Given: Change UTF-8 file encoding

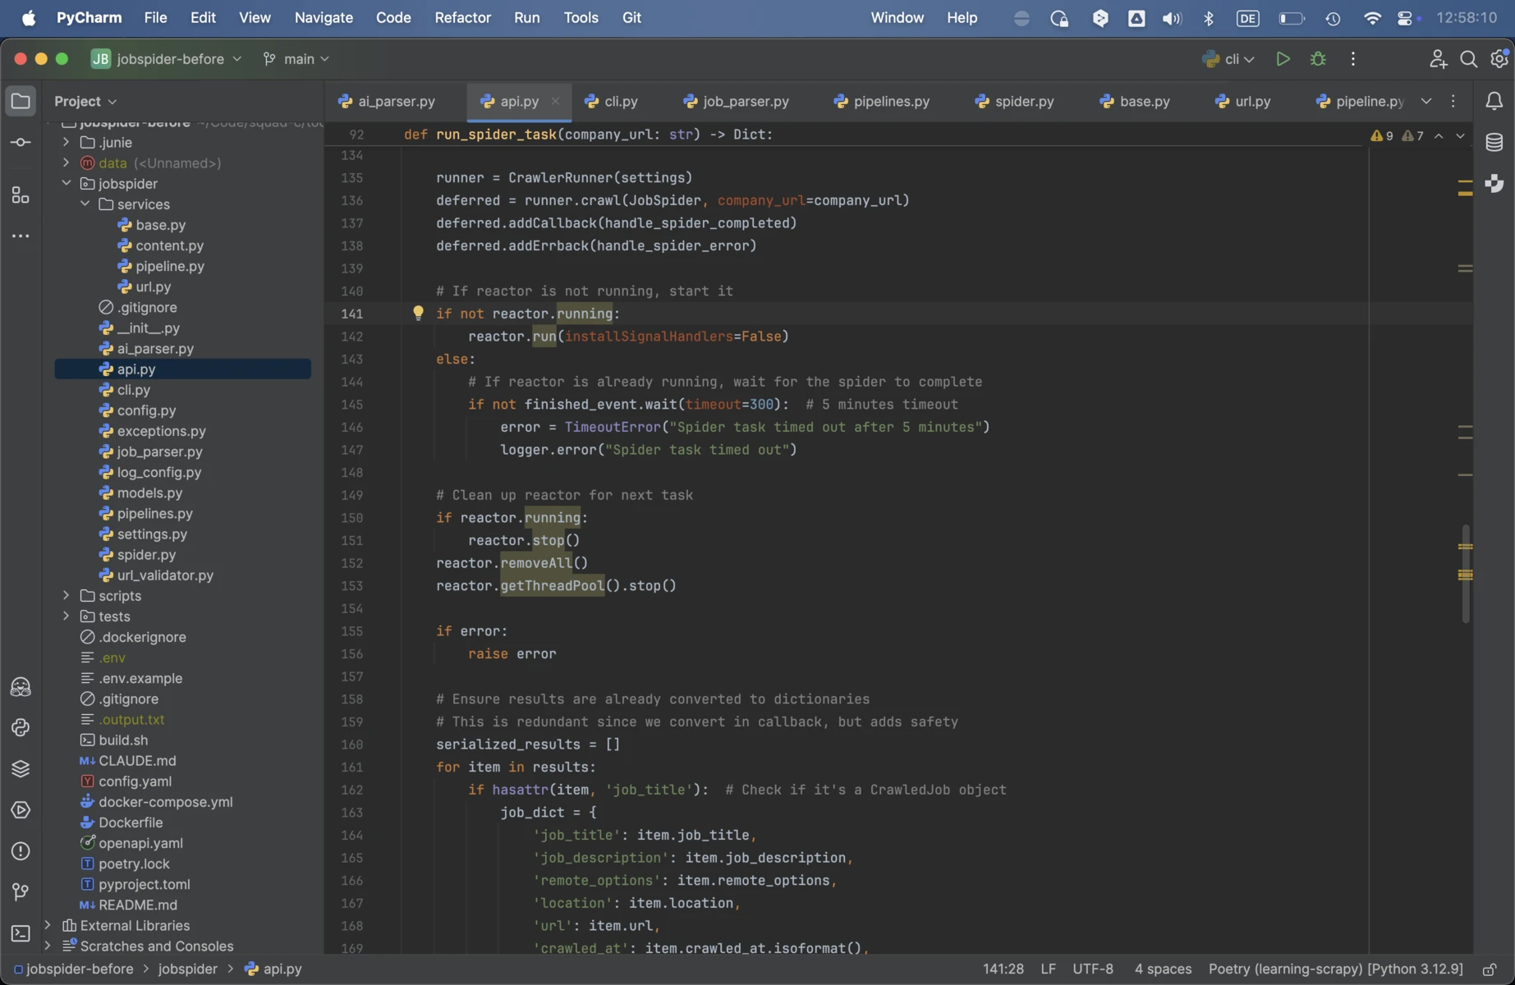Looking at the screenshot, I should (1093, 969).
